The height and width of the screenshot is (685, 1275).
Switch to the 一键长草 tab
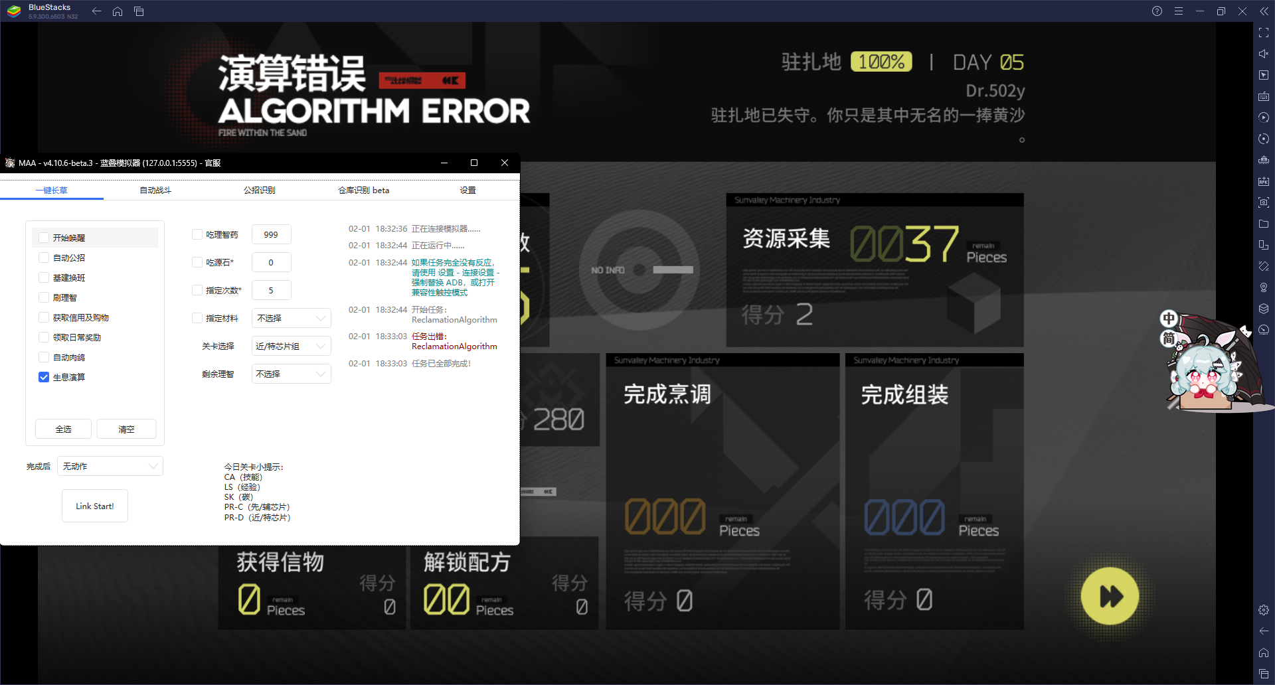click(52, 190)
